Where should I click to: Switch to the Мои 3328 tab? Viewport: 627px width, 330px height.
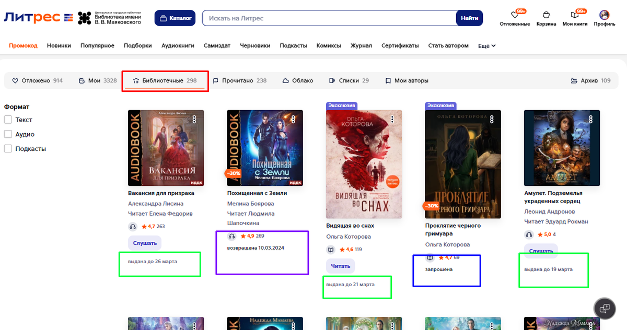click(98, 80)
